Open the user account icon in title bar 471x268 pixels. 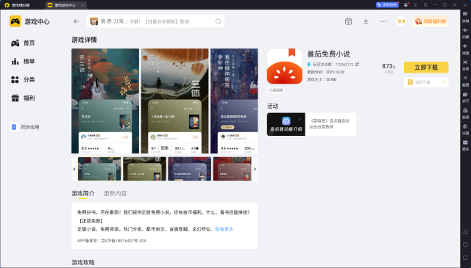[x=406, y=5]
